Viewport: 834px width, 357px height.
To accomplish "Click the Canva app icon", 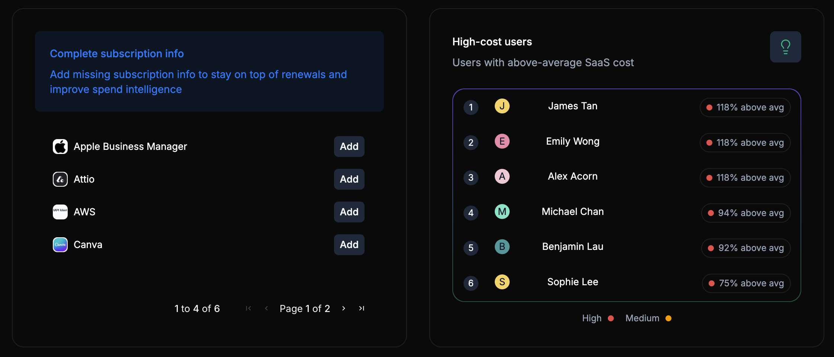I will click(60, 244).
